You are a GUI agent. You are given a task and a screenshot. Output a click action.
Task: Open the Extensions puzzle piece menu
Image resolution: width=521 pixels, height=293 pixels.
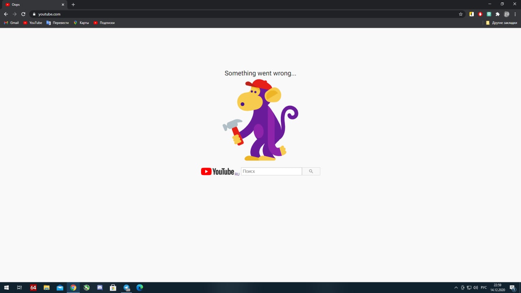click(497, 14)
